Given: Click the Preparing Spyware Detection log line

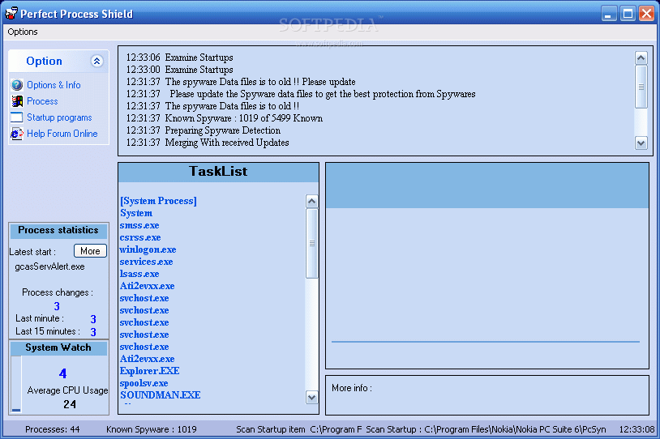Looking at the screenshot, I should click(204, 130).
